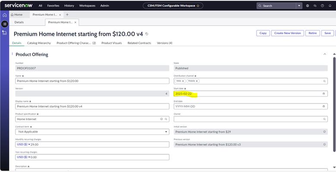Favorite the workspace with star icon

pyautogui.click(x=198, y=6)
